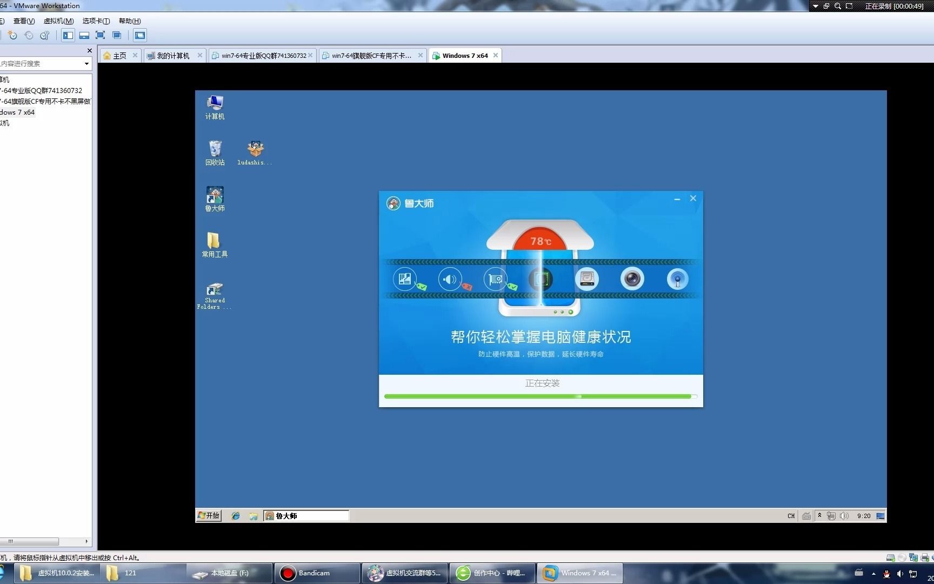The width and height of the screenshot is (934, 584).
Task: Click the 鲁大师 guest taskbar button
Action: [306, 516]
